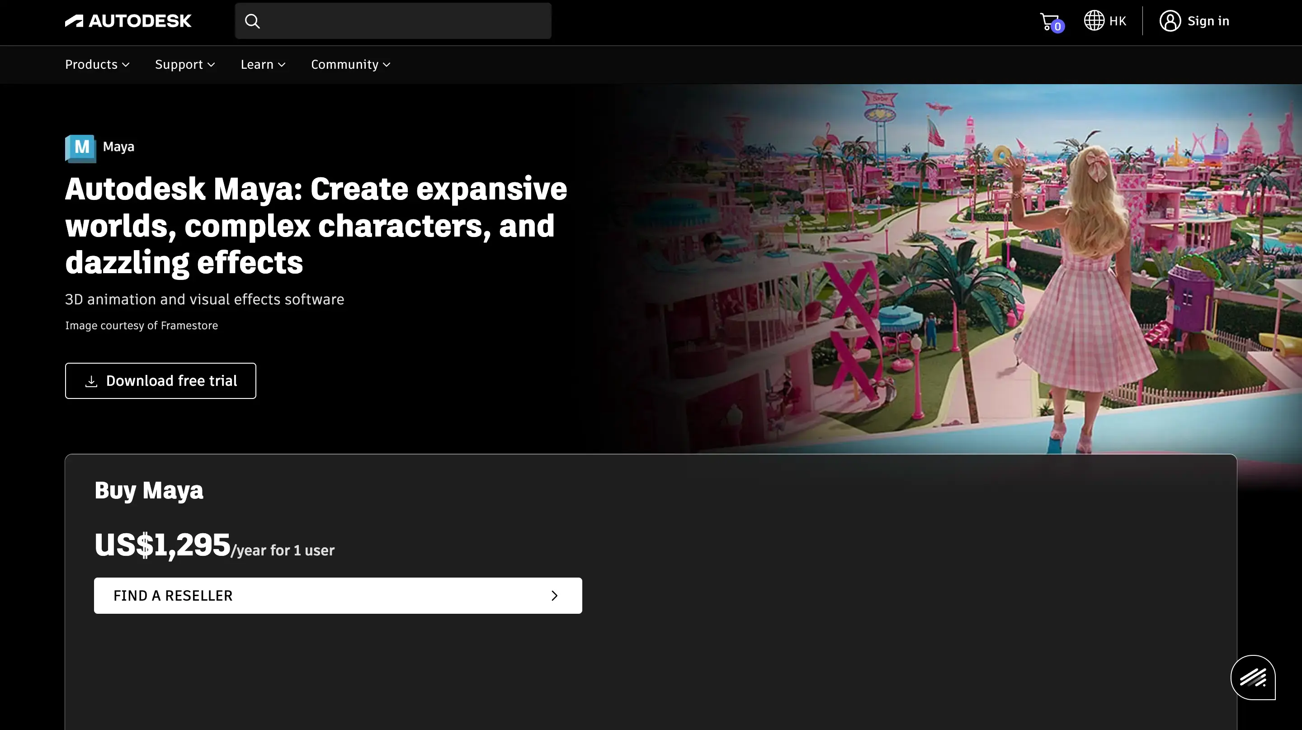1302x730 pixels.
Task: Click the Maya product logo icon
Action: [80, 147]
